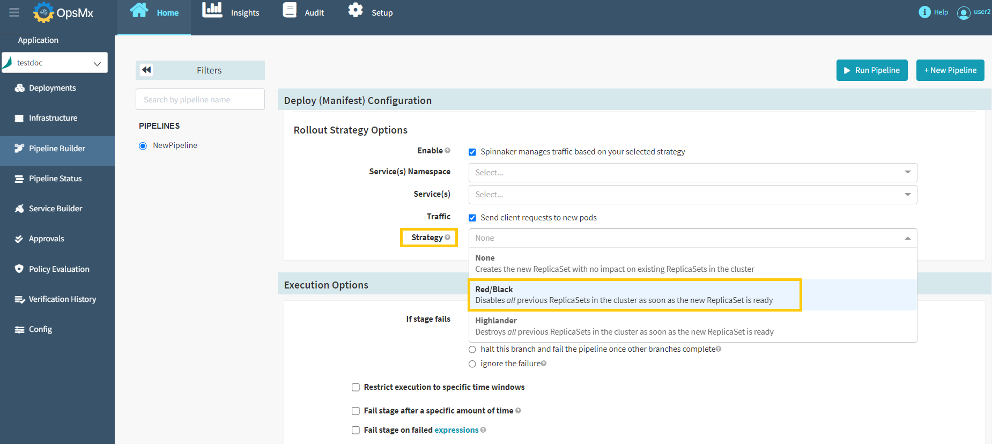The height and width of the screenshot is (444, 992).
Task: Open Policy Evaluation sidebar item
Action: click(59, 269)
